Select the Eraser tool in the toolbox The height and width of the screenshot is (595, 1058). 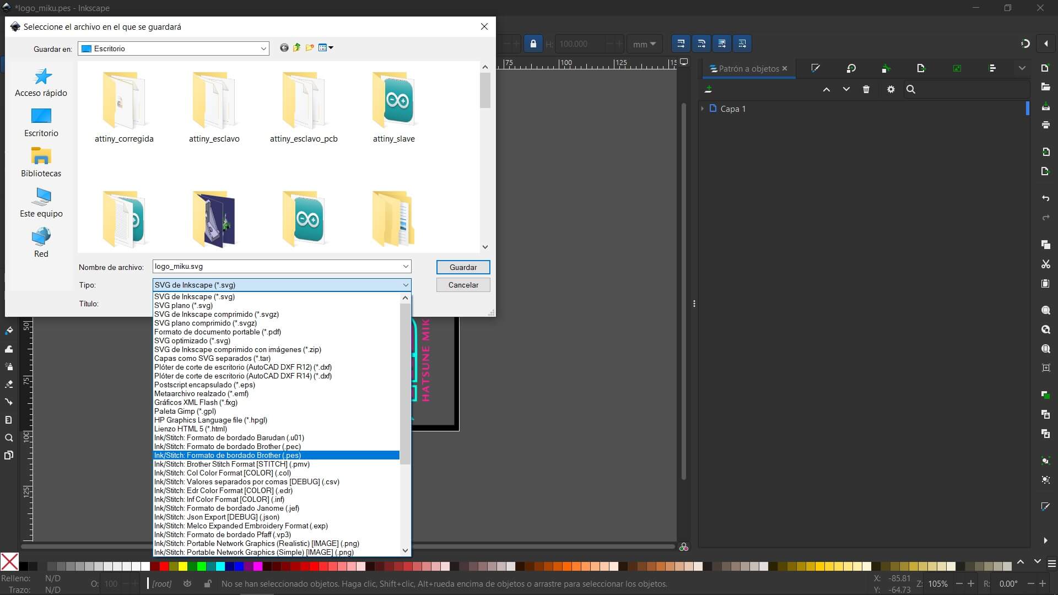click(x=9, y=384)
